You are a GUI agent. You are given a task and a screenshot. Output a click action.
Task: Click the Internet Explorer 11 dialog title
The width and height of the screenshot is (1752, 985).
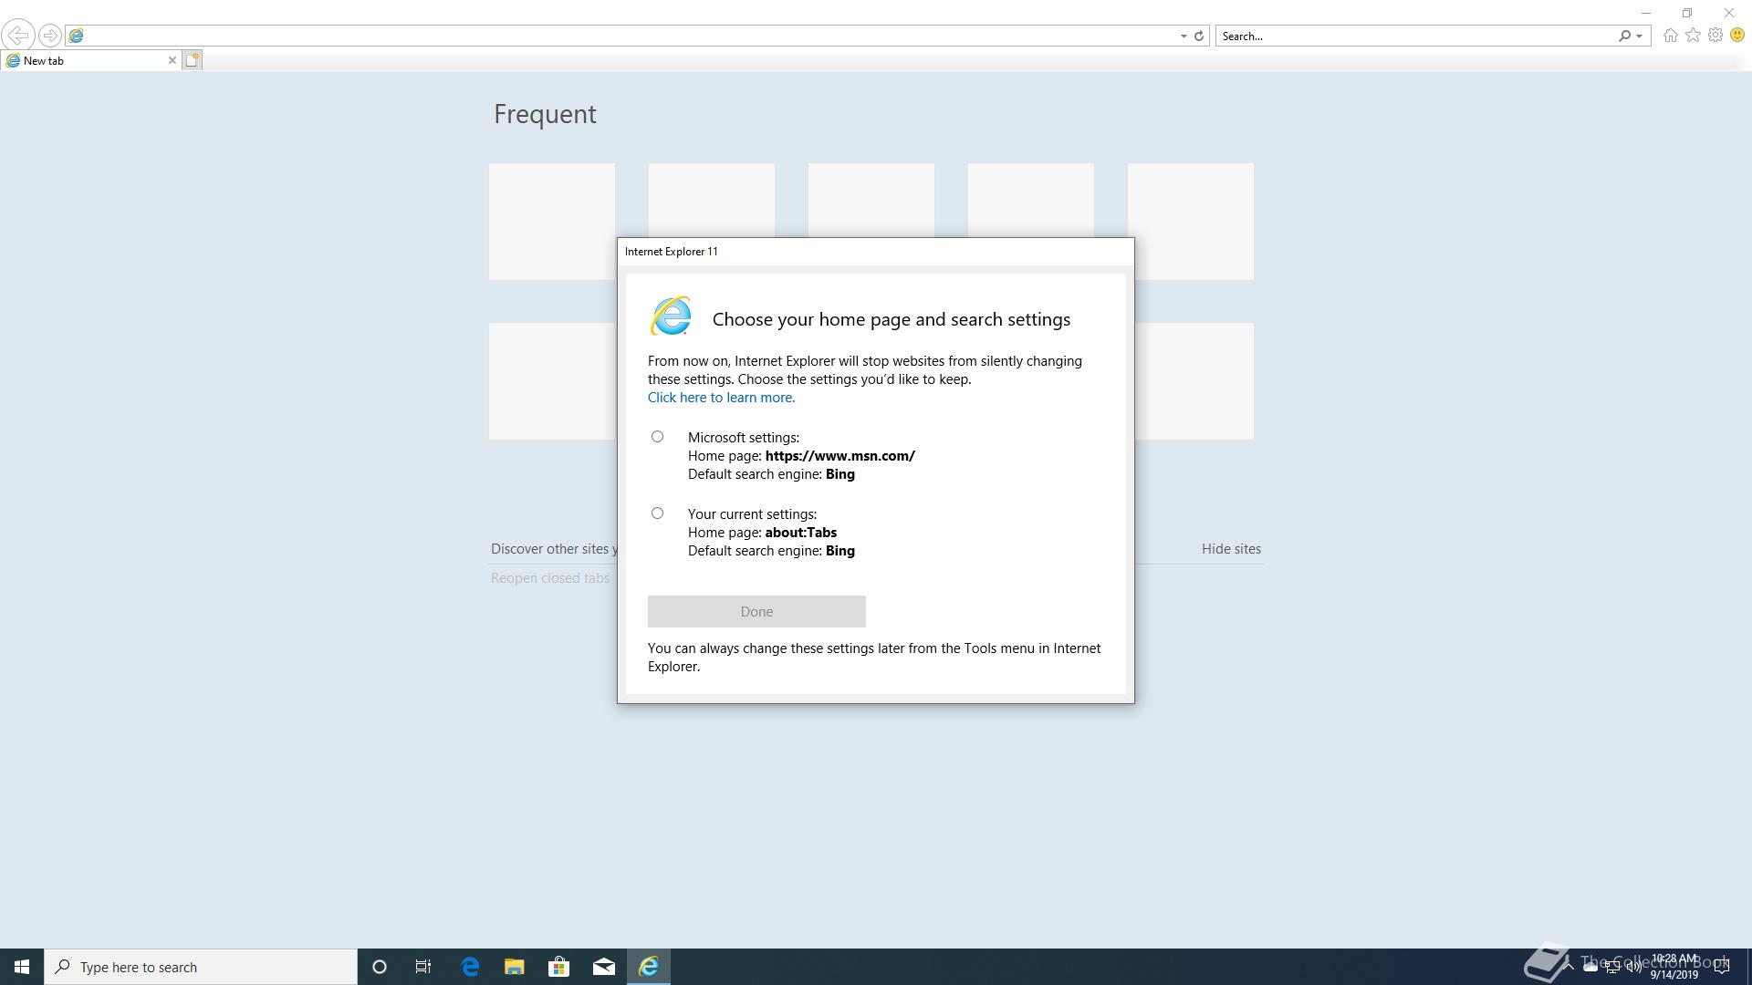672,252
